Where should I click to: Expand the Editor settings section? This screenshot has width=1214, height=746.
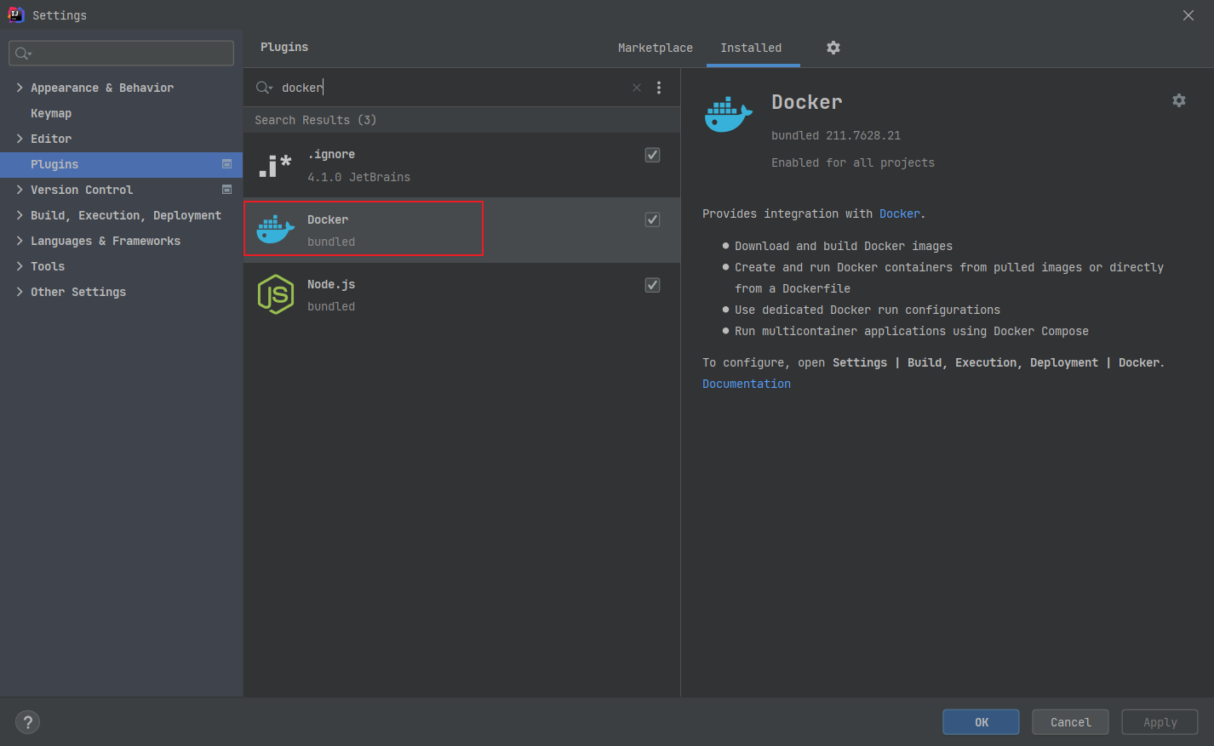click(x=20, y=139)
